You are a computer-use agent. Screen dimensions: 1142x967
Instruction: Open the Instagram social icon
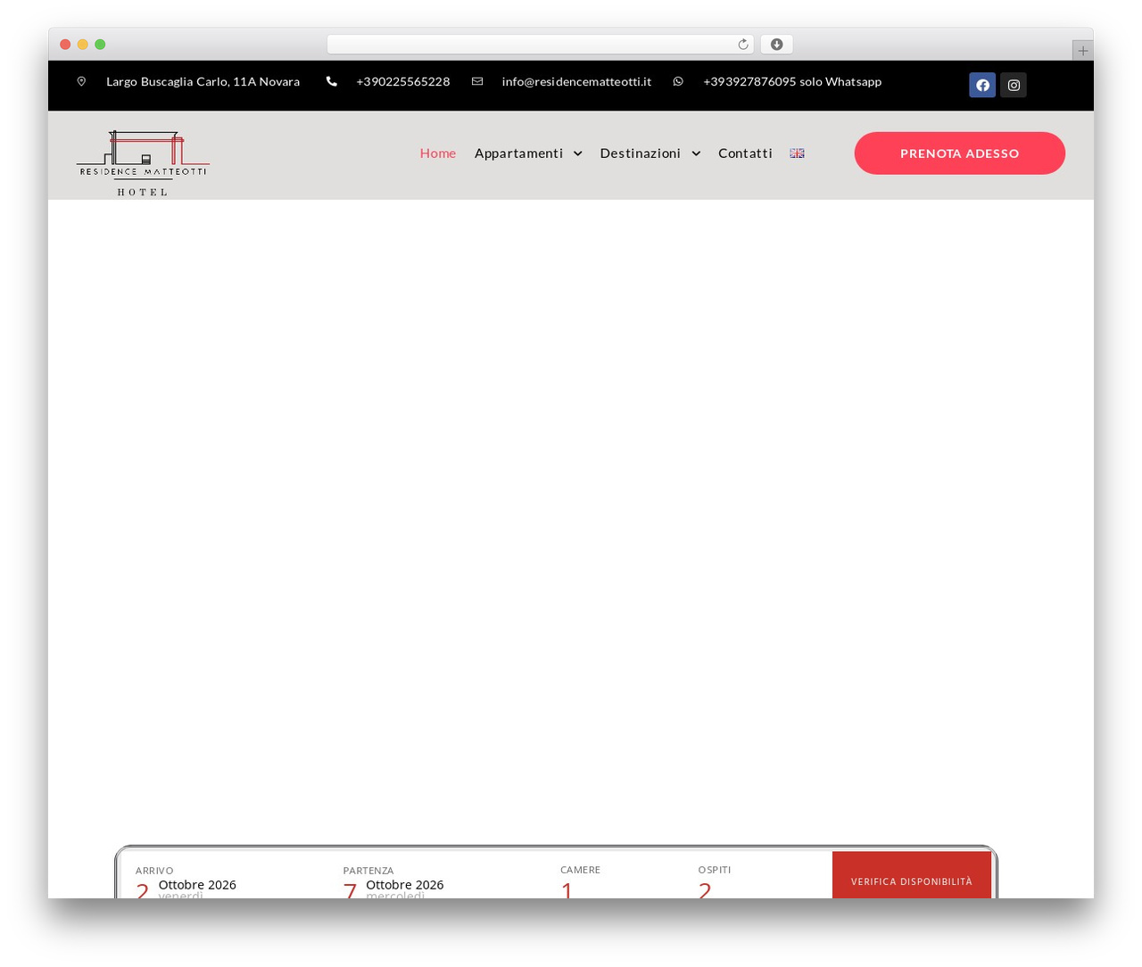[1014, 85]
